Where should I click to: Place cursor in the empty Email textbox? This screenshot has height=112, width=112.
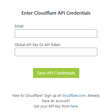tap(56, 34)
